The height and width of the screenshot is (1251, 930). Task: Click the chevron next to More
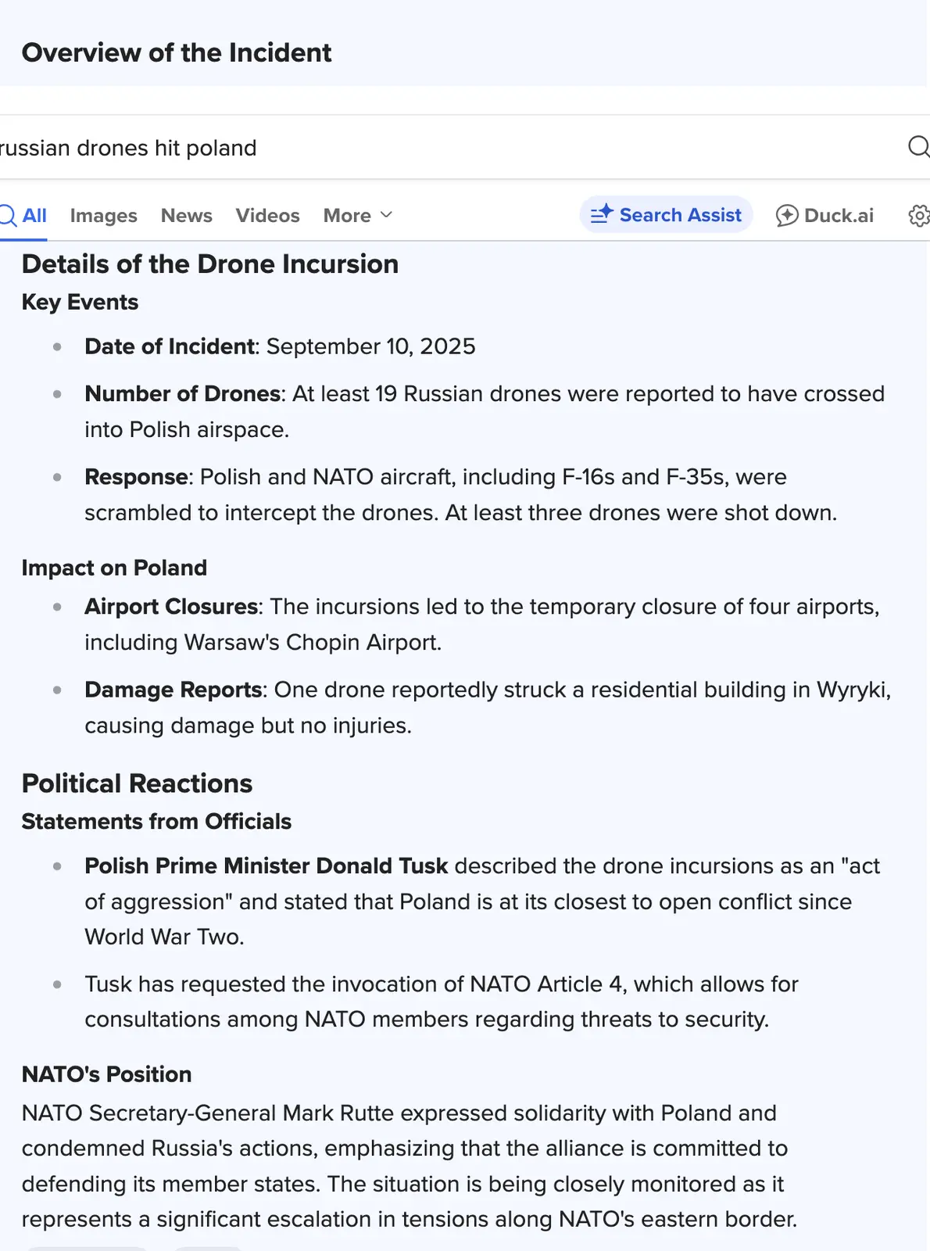[386, 215]
